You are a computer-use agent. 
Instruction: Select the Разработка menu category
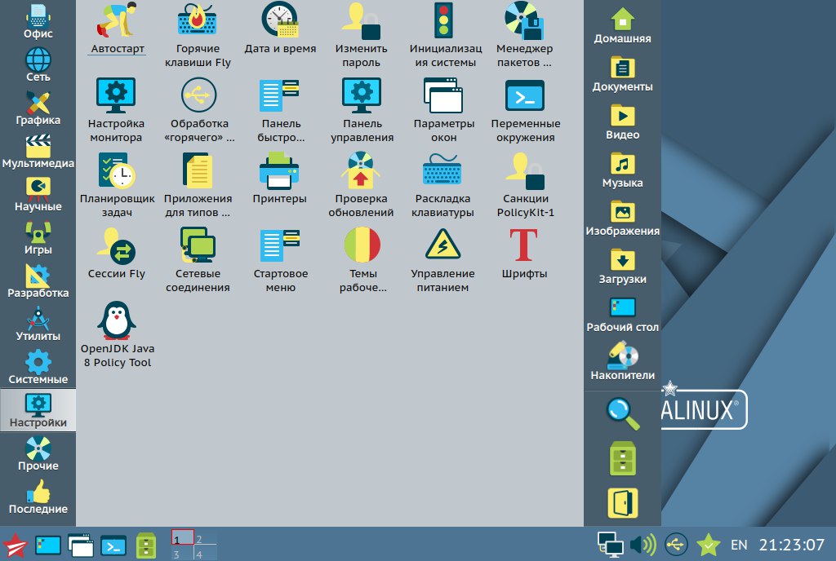pyautogui.click(x=38, y=280)
